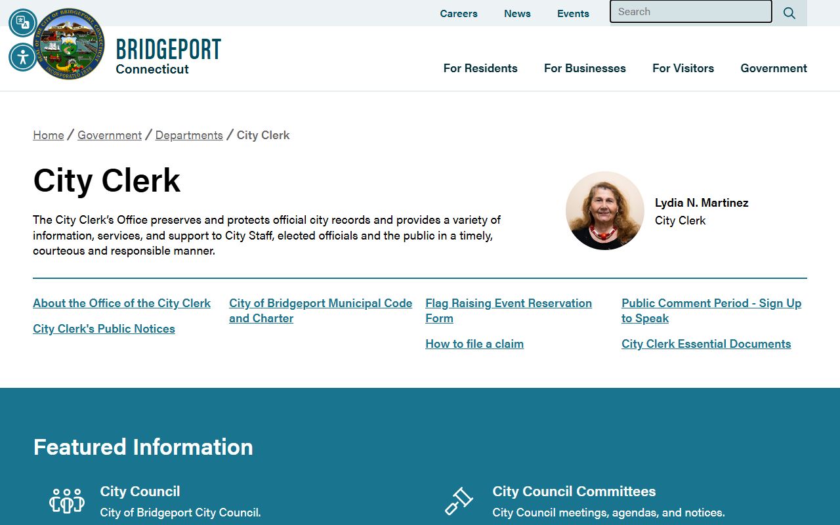Click the Bridgeport Connecticut site title
Image resolution: width=840 pixels, height=525 pixels.
168,56
